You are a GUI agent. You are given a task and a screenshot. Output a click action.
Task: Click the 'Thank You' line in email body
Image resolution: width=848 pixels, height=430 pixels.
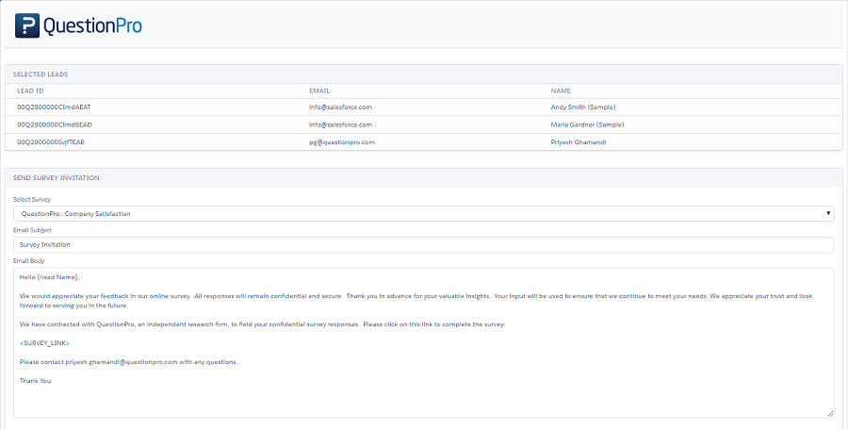(x=35, y=380)
